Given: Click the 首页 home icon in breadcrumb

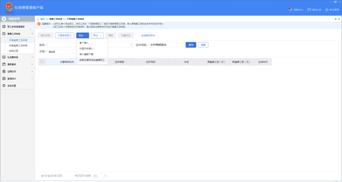Looking at the screenshot, I should 38,19.
